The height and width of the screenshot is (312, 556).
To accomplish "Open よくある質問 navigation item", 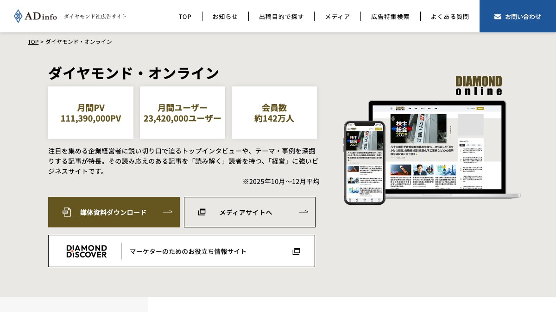I will 450,16.
